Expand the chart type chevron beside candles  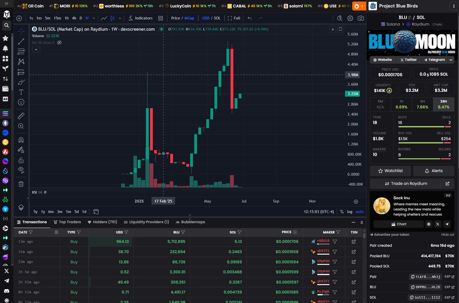point(120,18)
